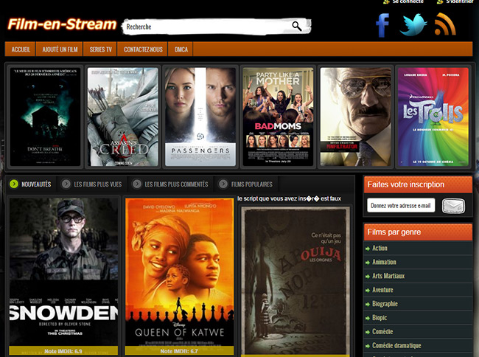Click the green Nouveautés tab icon
This screenshot has width=479, height=357.
tap(14, 184)
